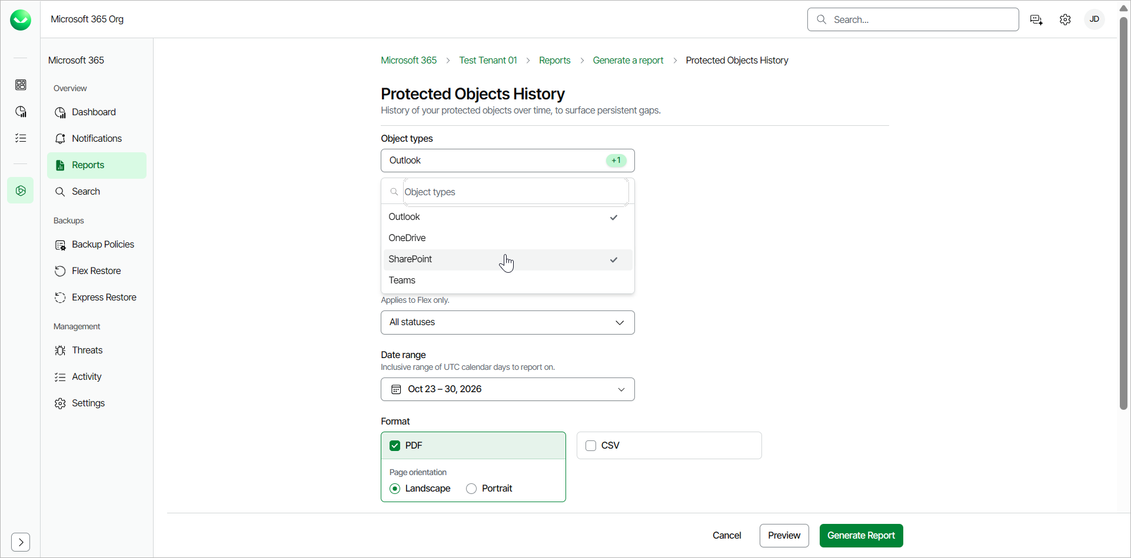Deselect Outlook in the object types list
Viewport: 1131px width, 558px height.
508,217
